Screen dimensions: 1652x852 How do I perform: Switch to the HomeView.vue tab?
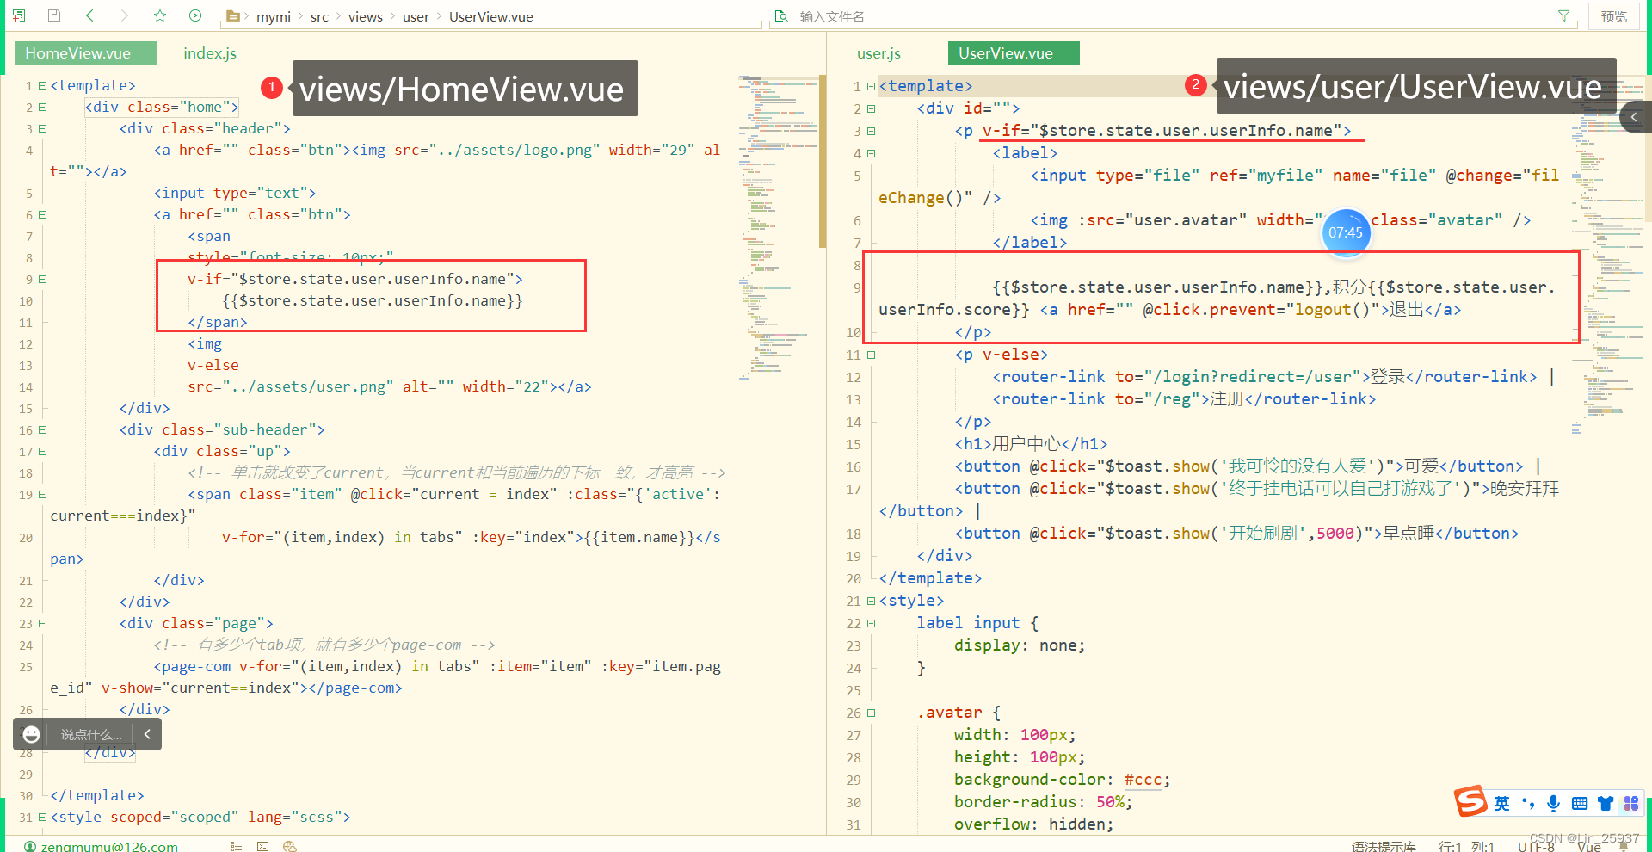[85, 53]
